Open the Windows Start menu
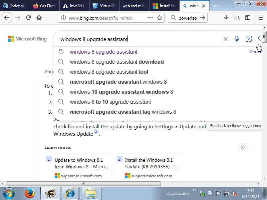This screenshot has height=200, width=267. (x=9, y=193)
